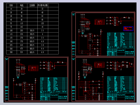Select the red parameter table in the bottom-left drawing
The image size is (140, 105).
tap(33, 68)
